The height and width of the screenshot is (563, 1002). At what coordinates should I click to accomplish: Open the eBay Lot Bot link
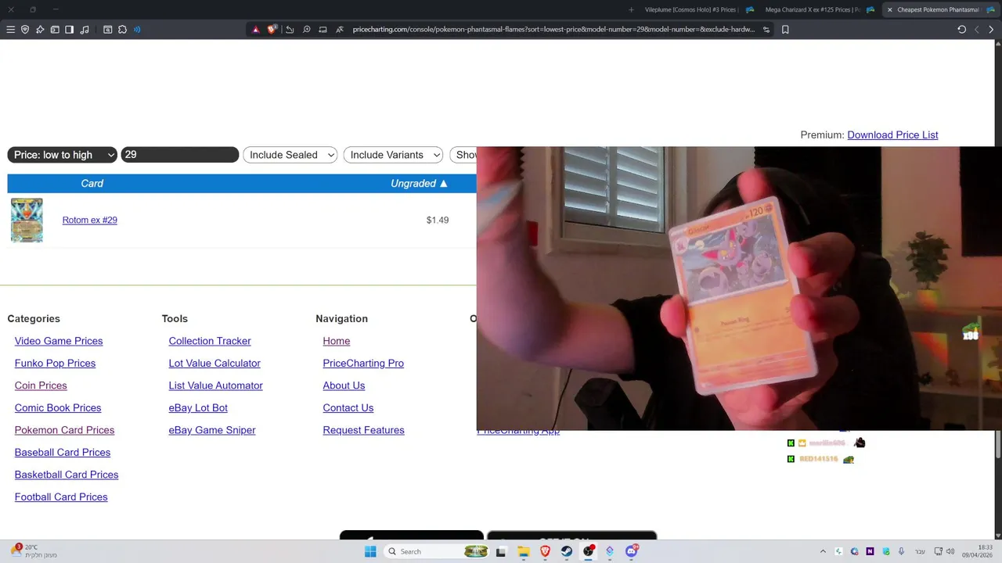[x=198, y=407]
